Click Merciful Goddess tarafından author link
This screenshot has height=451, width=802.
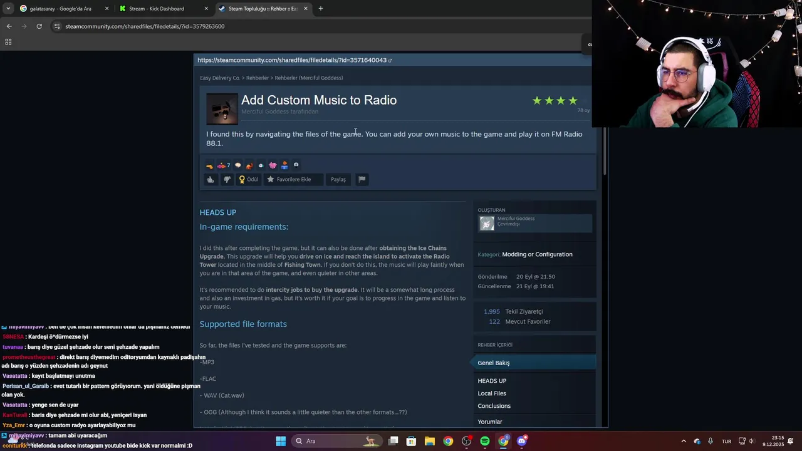pyautogui.click(x=279, y=111)
